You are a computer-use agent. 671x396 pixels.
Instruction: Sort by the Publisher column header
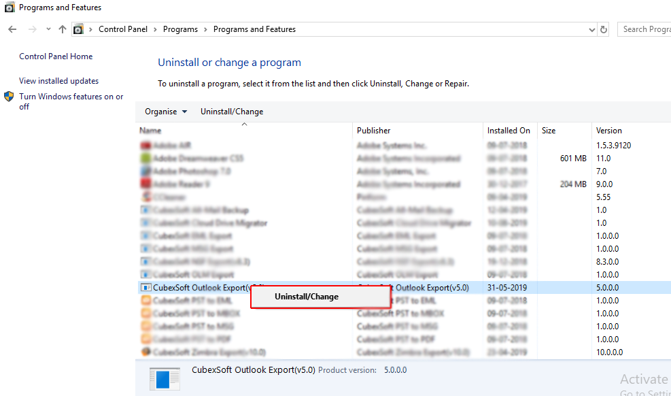click(x=374, y=131)
